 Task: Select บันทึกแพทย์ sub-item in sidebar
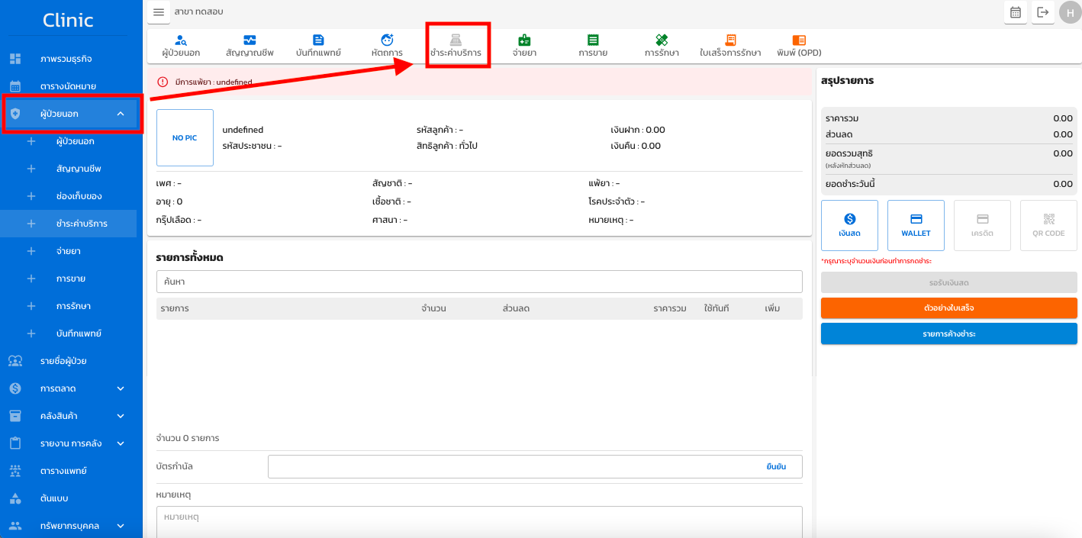(x=78, y=333)
